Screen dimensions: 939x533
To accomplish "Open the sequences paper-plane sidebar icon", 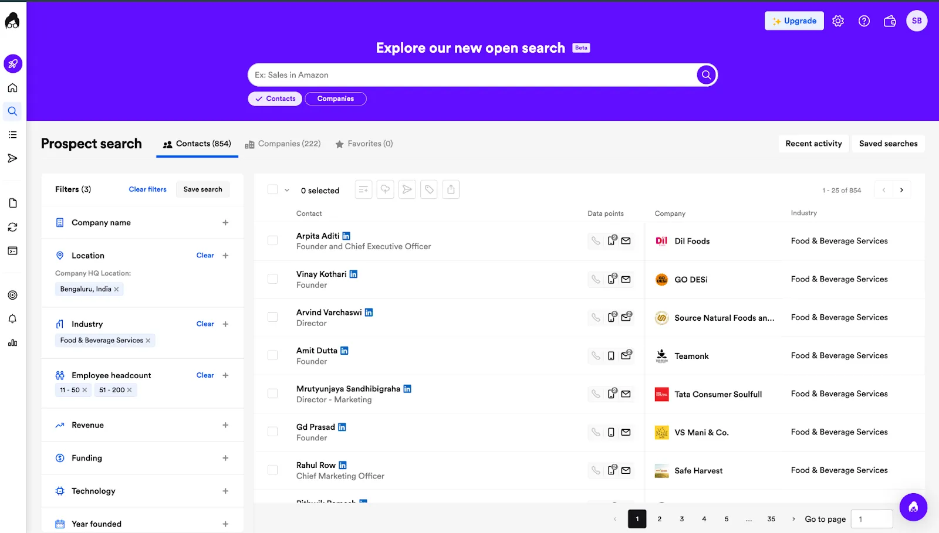I will pyautogui.click(x=12, y=158).
